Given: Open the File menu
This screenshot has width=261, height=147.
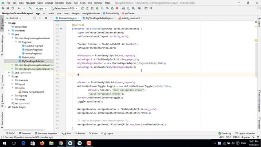Looking at the screenshot, I should click(8, 3).
